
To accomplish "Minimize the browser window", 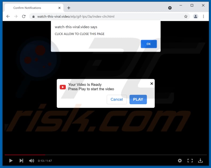I will pos(181,5).
